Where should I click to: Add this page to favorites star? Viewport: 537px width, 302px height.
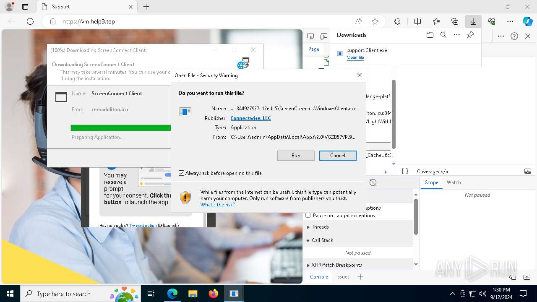click(375, 21)
